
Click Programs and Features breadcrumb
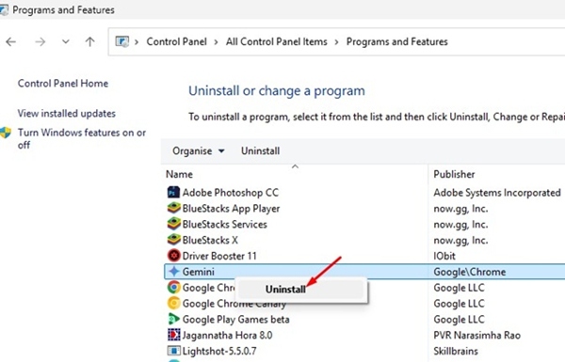[x=396, y=41]
